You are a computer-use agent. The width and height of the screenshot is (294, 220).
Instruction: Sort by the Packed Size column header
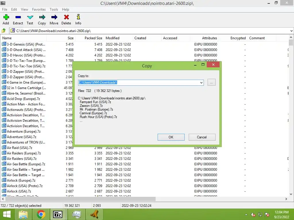(90, 38)
